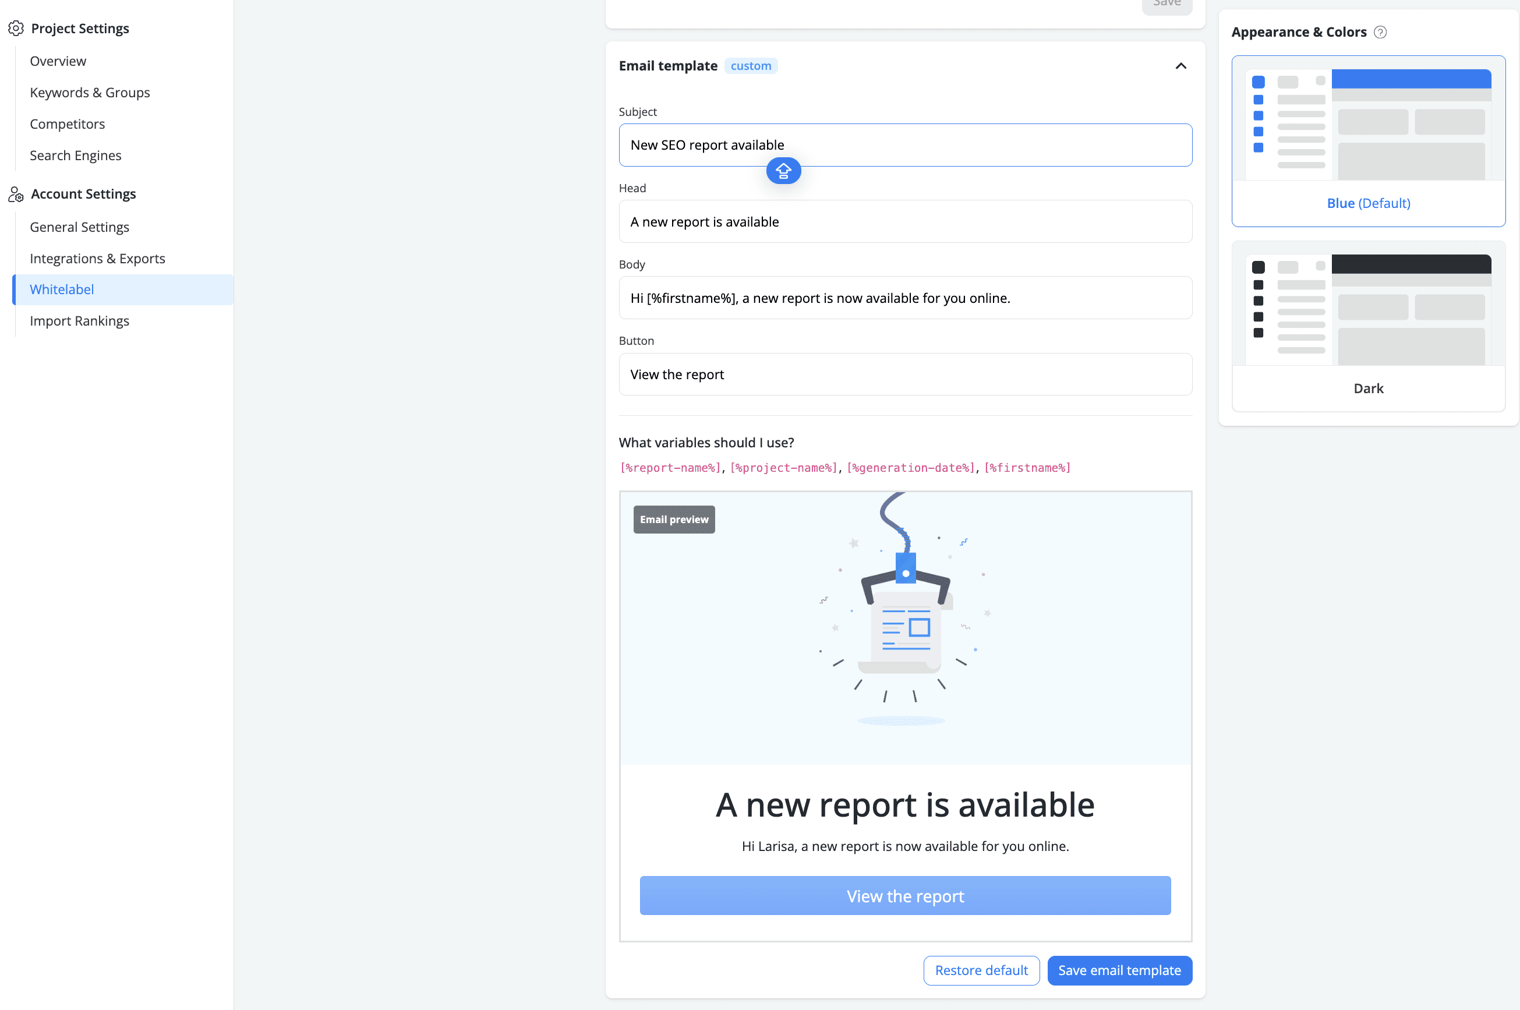Select the Whitelabel menu item
Image resolution: width=1520 pixels, height=1010 pixels.
pyautogui.click(x=123, y=289)
